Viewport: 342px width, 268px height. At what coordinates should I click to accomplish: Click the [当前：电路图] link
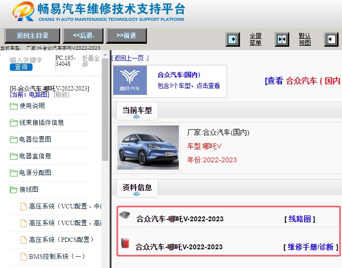[30, 94]
